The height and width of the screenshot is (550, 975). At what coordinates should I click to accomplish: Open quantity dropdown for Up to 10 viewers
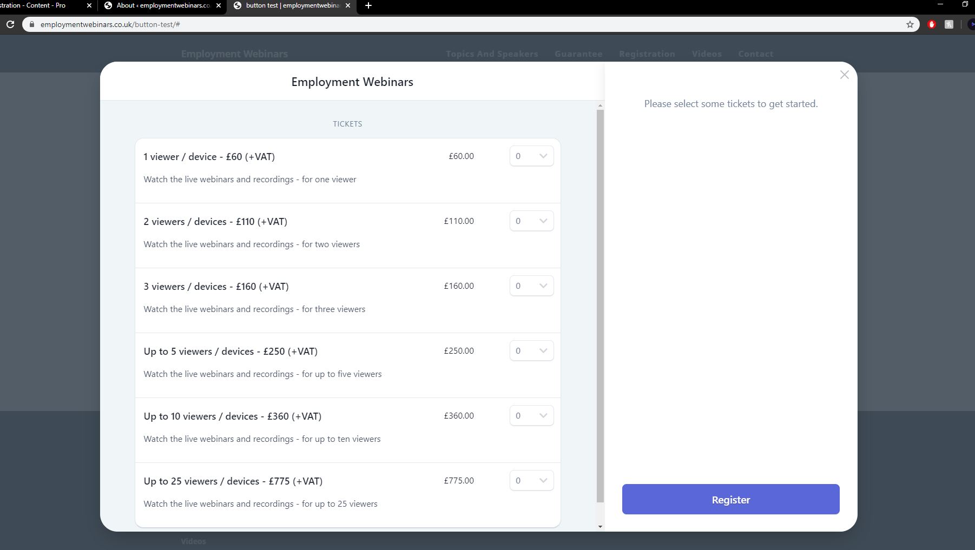click(x=531, y=415)
